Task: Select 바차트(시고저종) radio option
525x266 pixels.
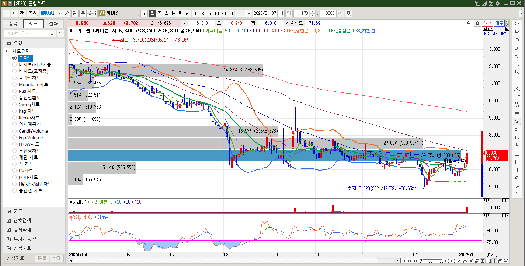Action: pyautogui.click(x=14, y=64)
